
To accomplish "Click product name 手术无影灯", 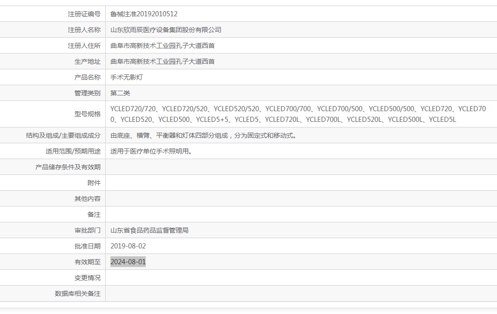I will click(127, 77).
